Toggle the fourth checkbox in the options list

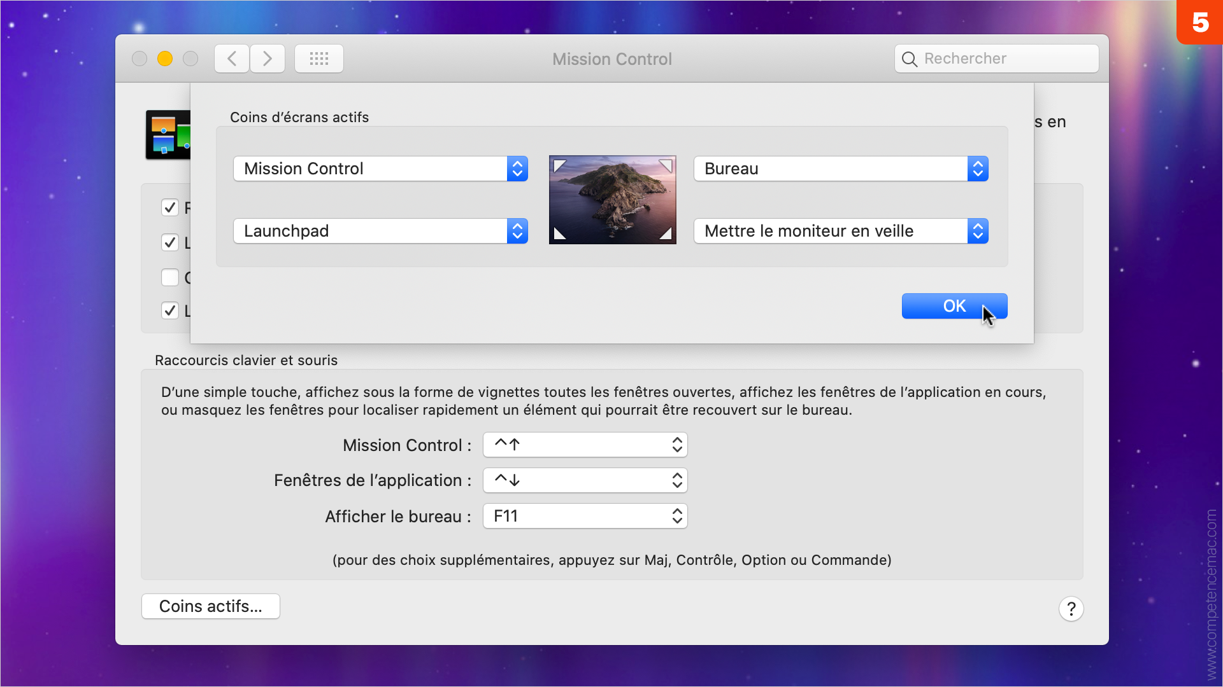(x=169, y=310)
